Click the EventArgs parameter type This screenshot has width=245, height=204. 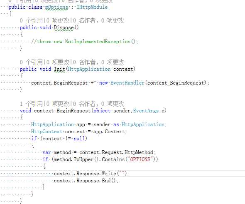coord(146,111)
